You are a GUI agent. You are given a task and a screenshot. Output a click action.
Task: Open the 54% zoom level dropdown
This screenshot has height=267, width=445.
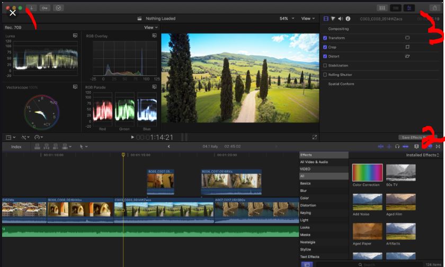pos(287,19)
